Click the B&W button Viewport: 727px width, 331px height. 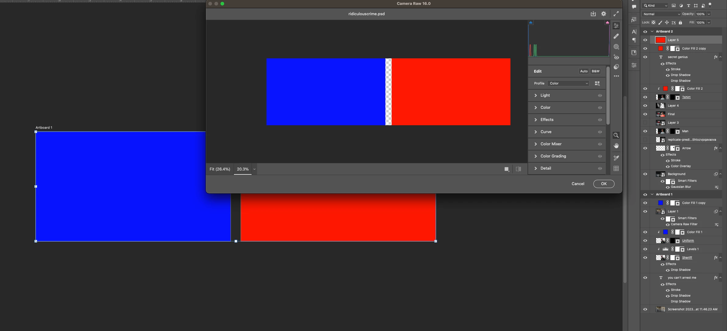(x=595, y=71)
